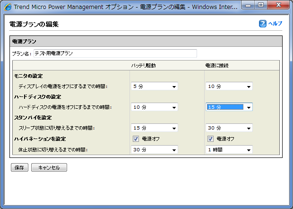Screen dimensions: 293x209
Task: Click the 電源プラン section header bar
Action: click(x=146, y=42)
